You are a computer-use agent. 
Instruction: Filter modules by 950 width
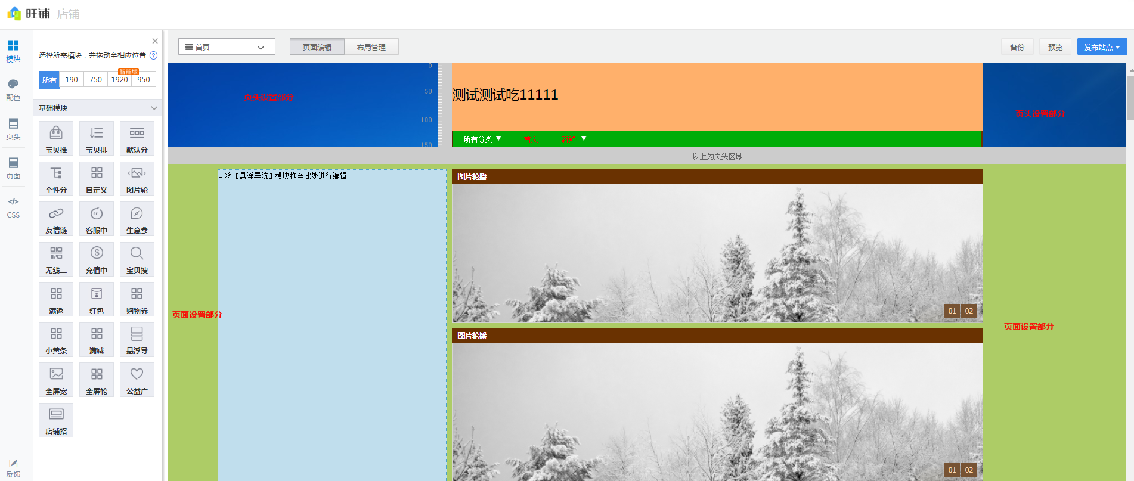tap(144, 80)
